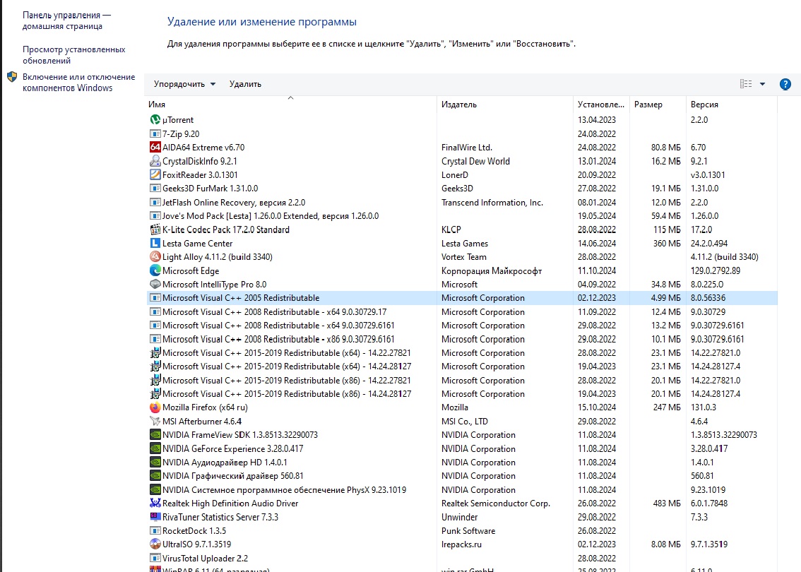
Task: Open Просмотр установленных обновлений link
Action: 73,55
